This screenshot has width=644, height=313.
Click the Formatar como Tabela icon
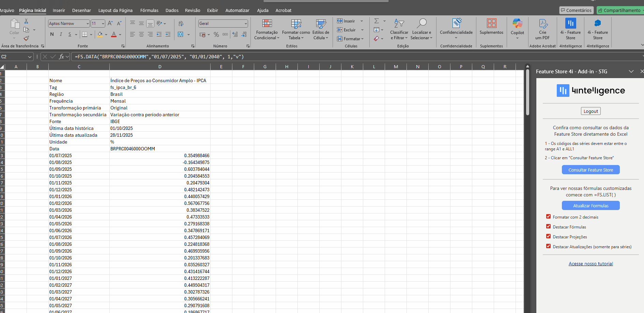coord(296,24)
